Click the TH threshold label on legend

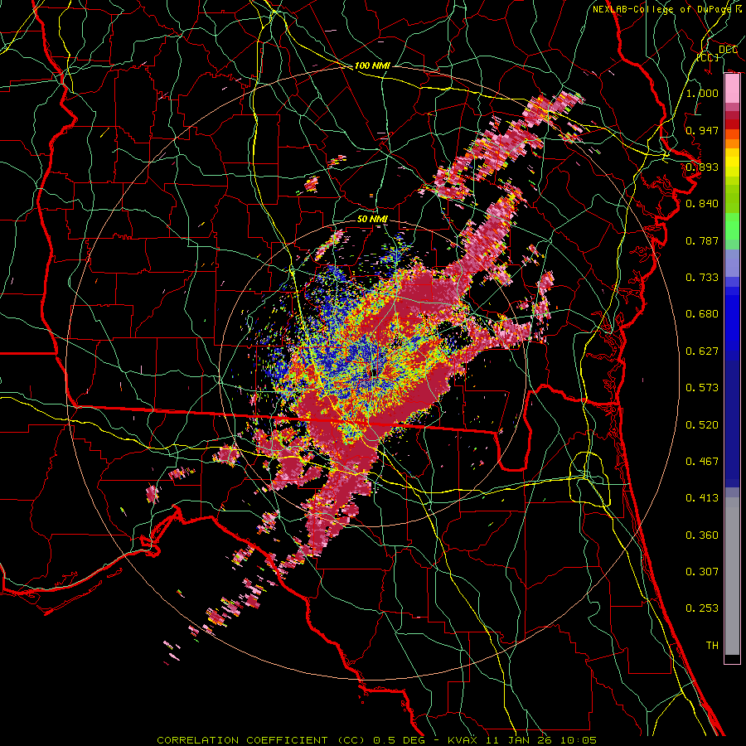pos(712,646)
